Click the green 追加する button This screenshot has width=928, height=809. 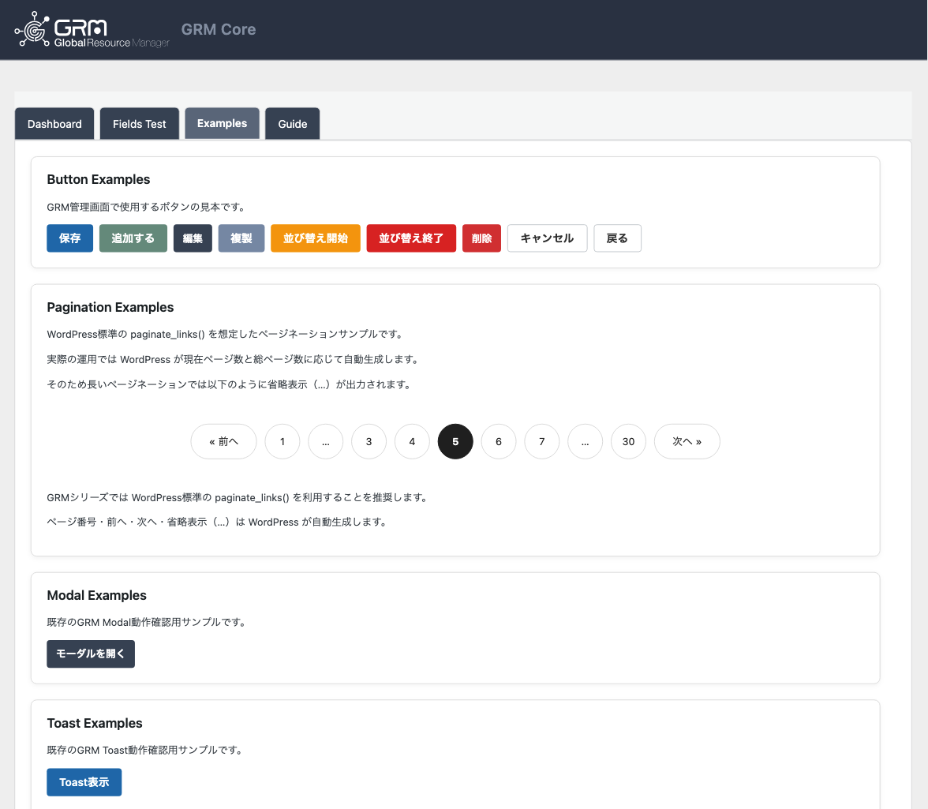[x=133, y=238]
